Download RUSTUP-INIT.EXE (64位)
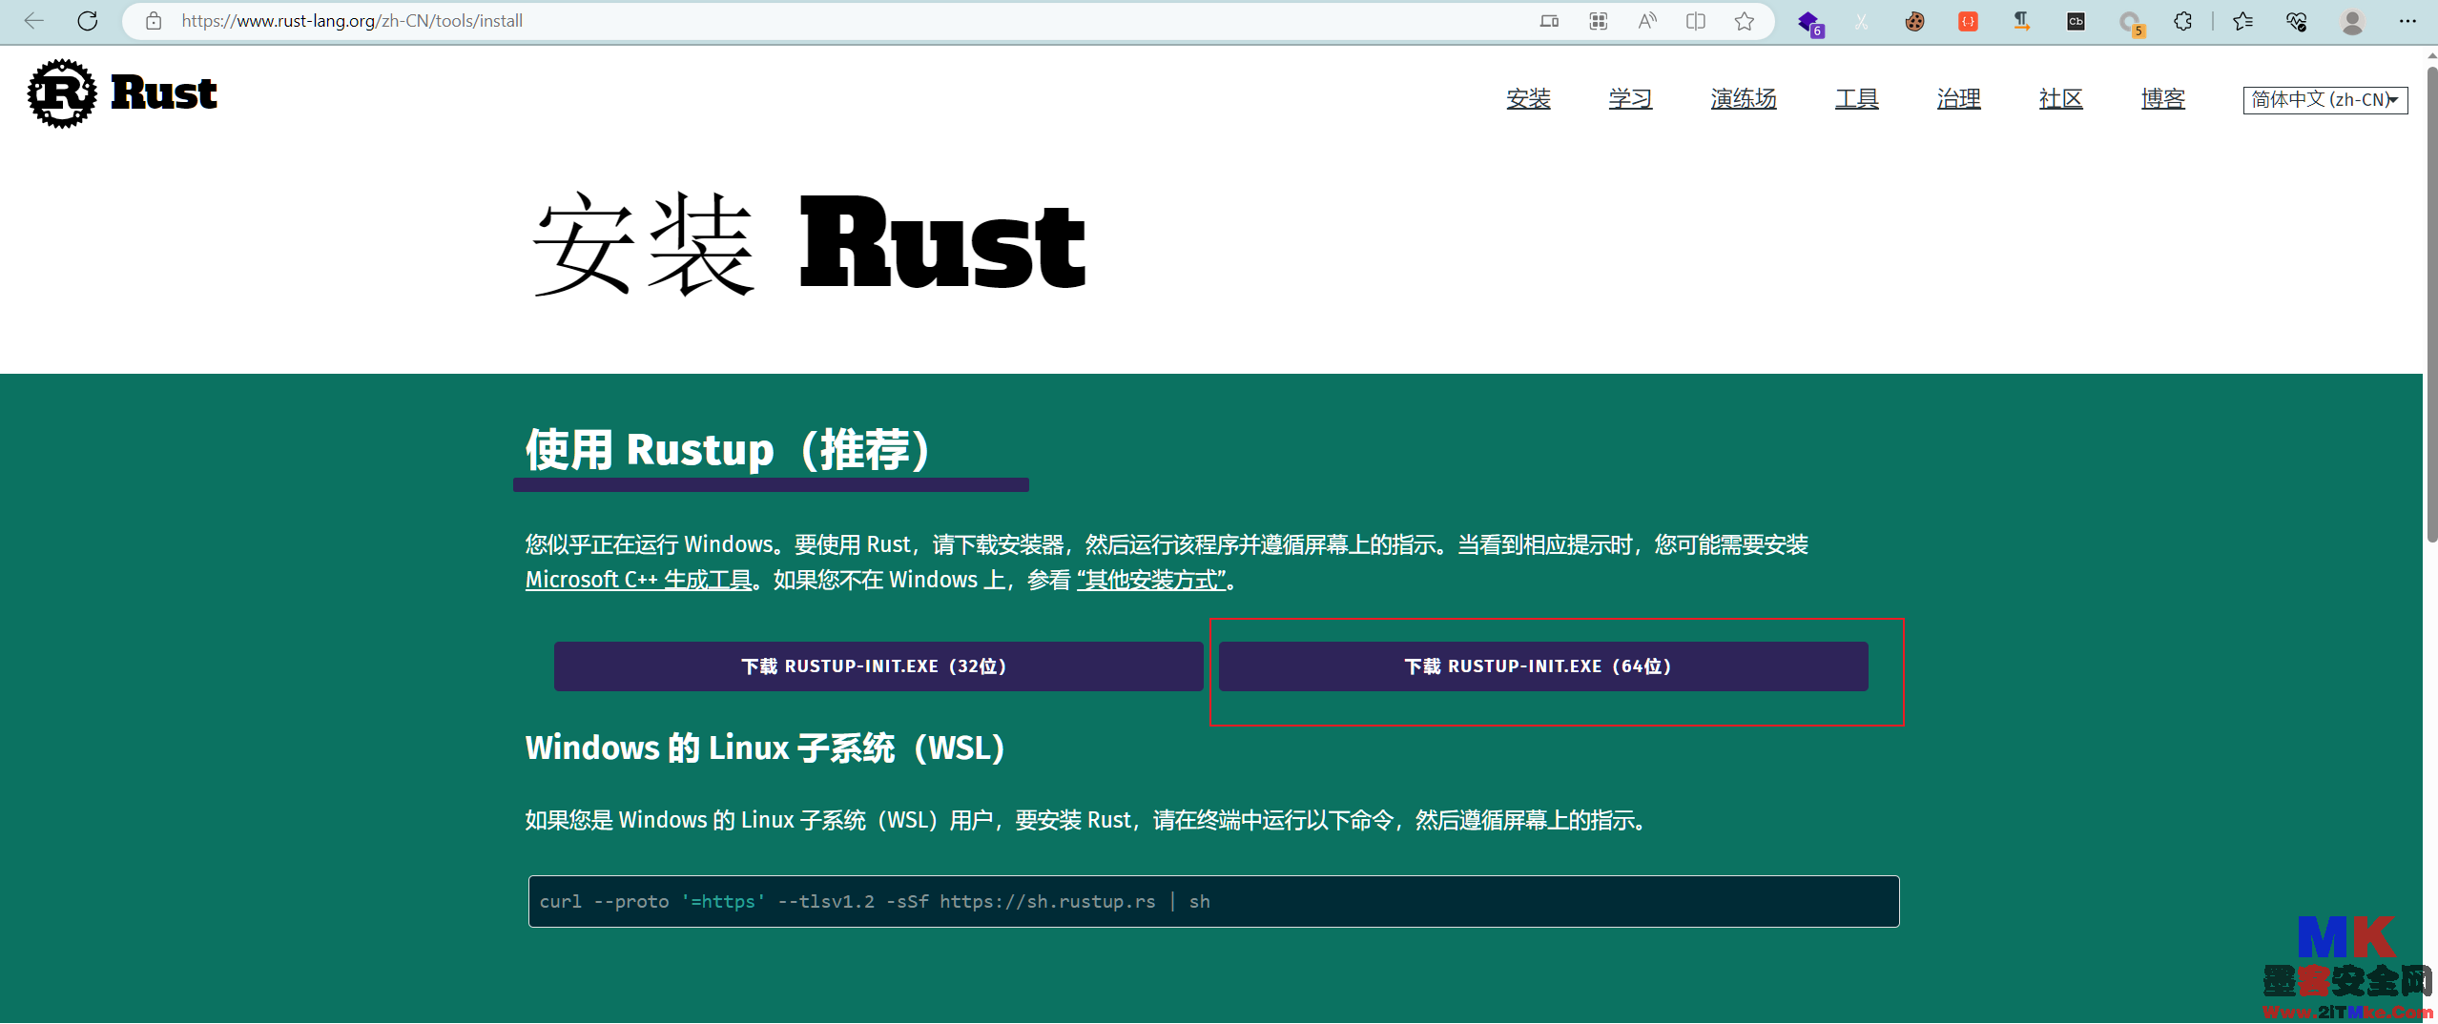 click(x=1542, y=666)
